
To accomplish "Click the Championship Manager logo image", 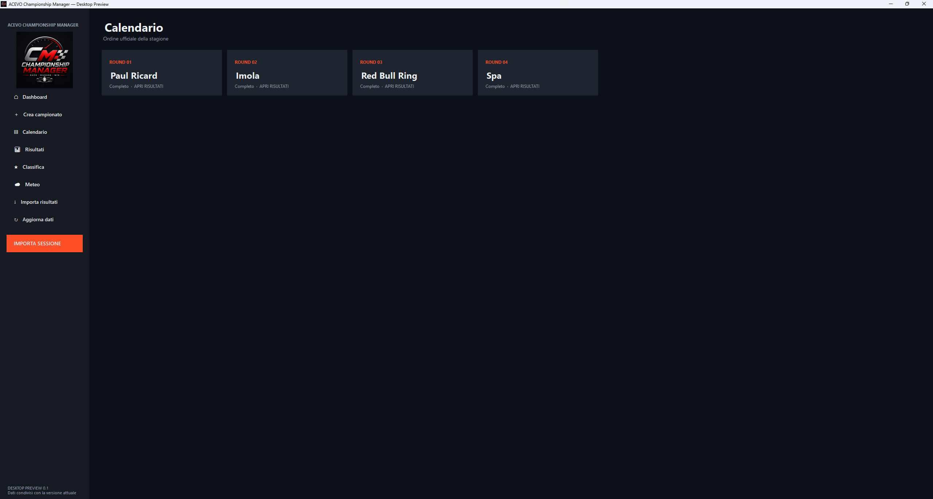I will (44, 60).
